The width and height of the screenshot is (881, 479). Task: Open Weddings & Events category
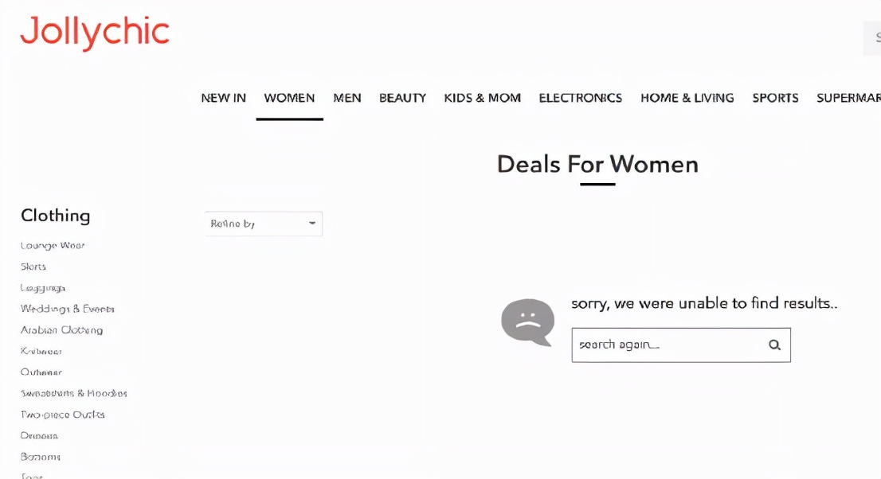pyautogui.click(x=68, y=309)
